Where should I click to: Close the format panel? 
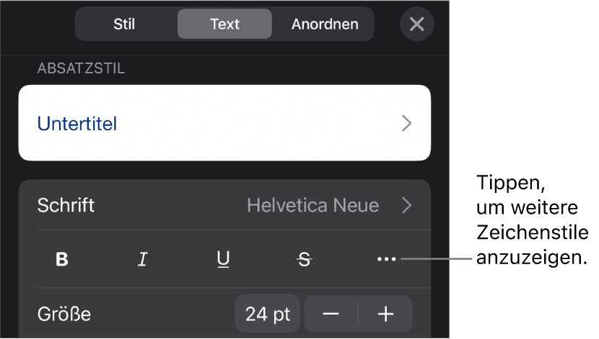coord(416,24)
